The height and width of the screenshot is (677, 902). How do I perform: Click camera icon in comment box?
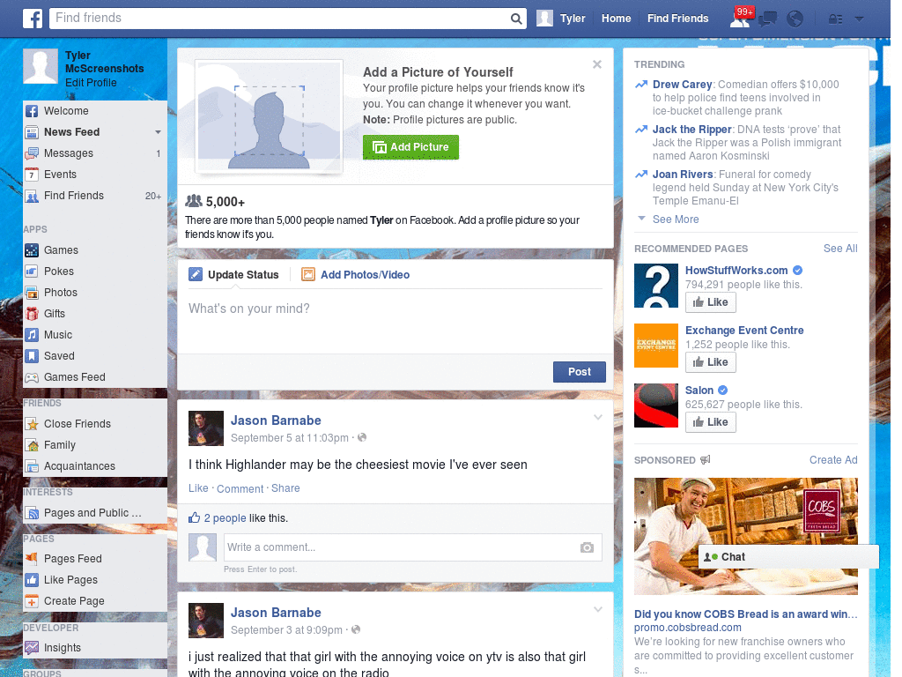coord(587,547)
